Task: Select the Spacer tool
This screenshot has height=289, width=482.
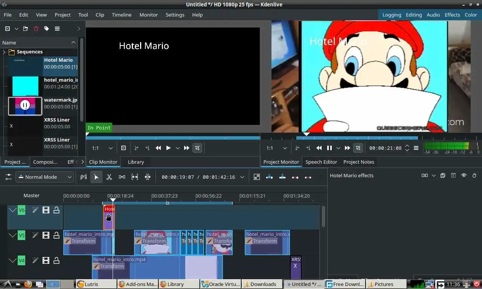Action: pos(122,177)
